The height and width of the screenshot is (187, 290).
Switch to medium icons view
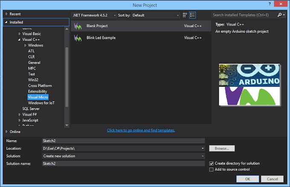coord(185,15)
